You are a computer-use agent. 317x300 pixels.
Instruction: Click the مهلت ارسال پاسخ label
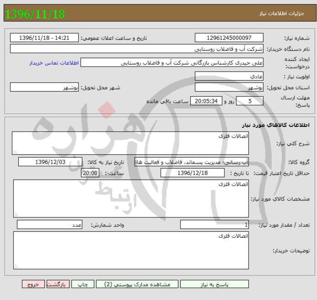pyautogui.click(x=296, y=101)
